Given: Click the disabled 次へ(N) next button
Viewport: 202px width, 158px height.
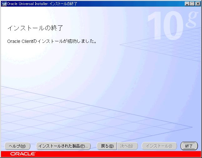Looking at the screenshot, I should click(x=127, y=146).
